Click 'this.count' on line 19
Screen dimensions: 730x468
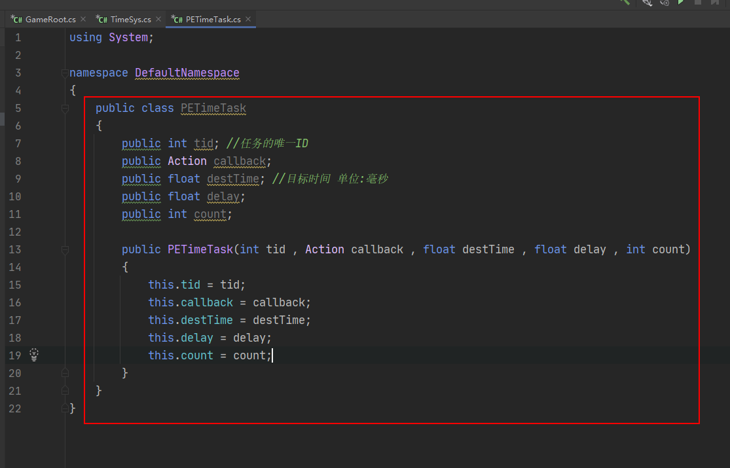(181, 355)
